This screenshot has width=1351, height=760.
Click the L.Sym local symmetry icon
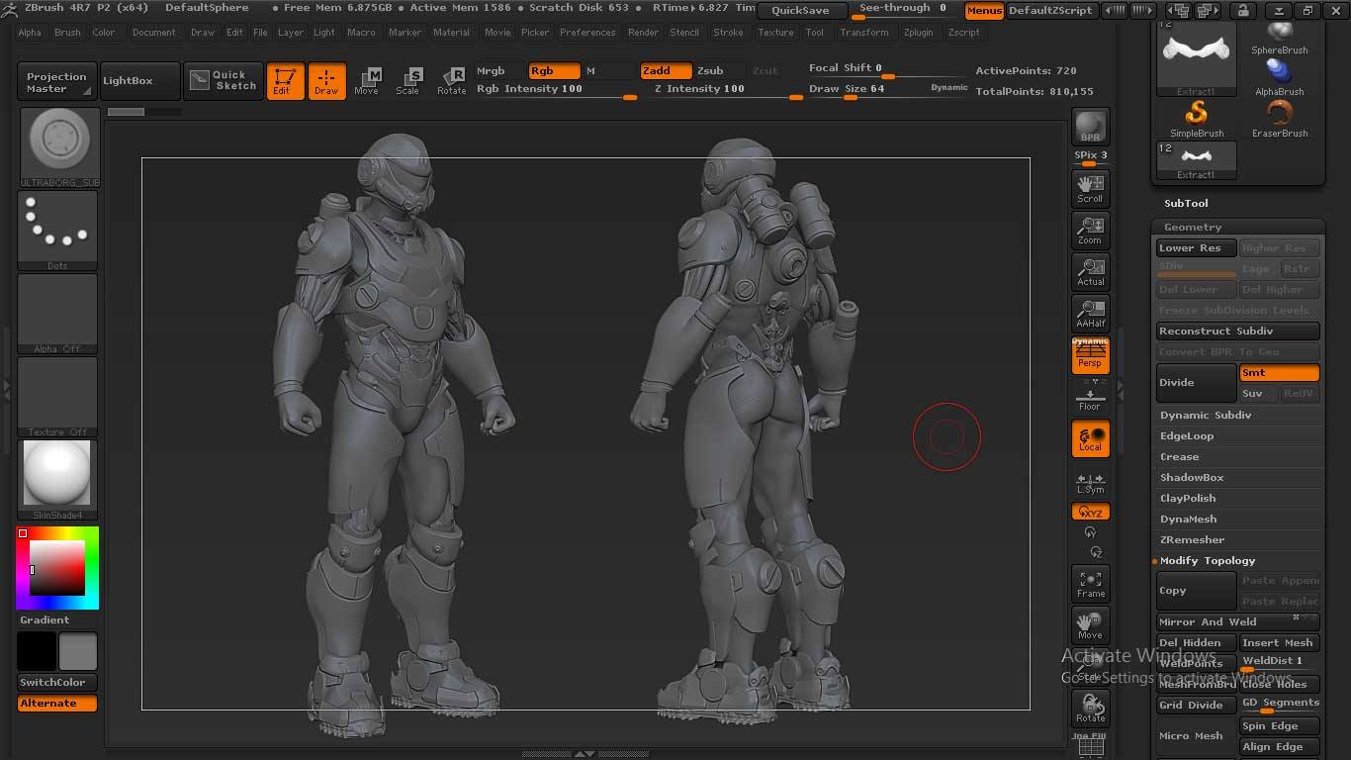1090,482
